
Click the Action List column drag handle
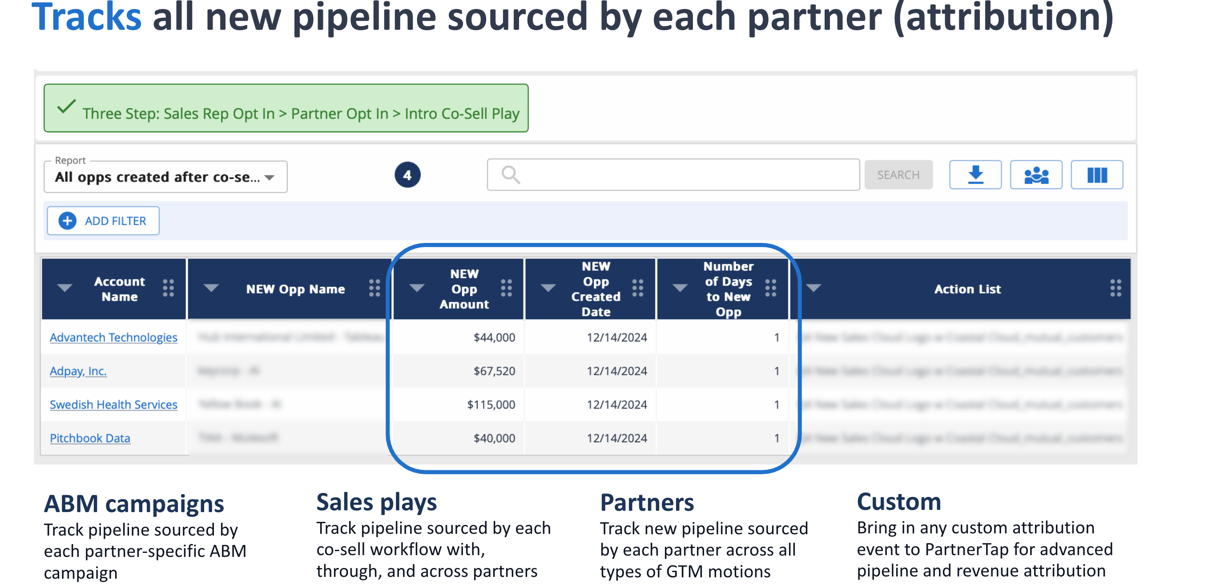1115,288
